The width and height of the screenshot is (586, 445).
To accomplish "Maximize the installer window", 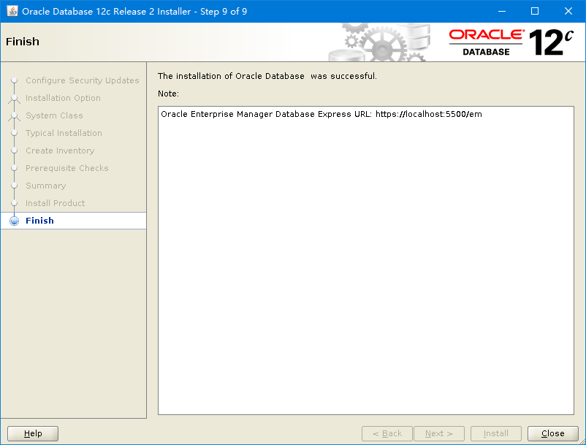I will pos(535,11).
